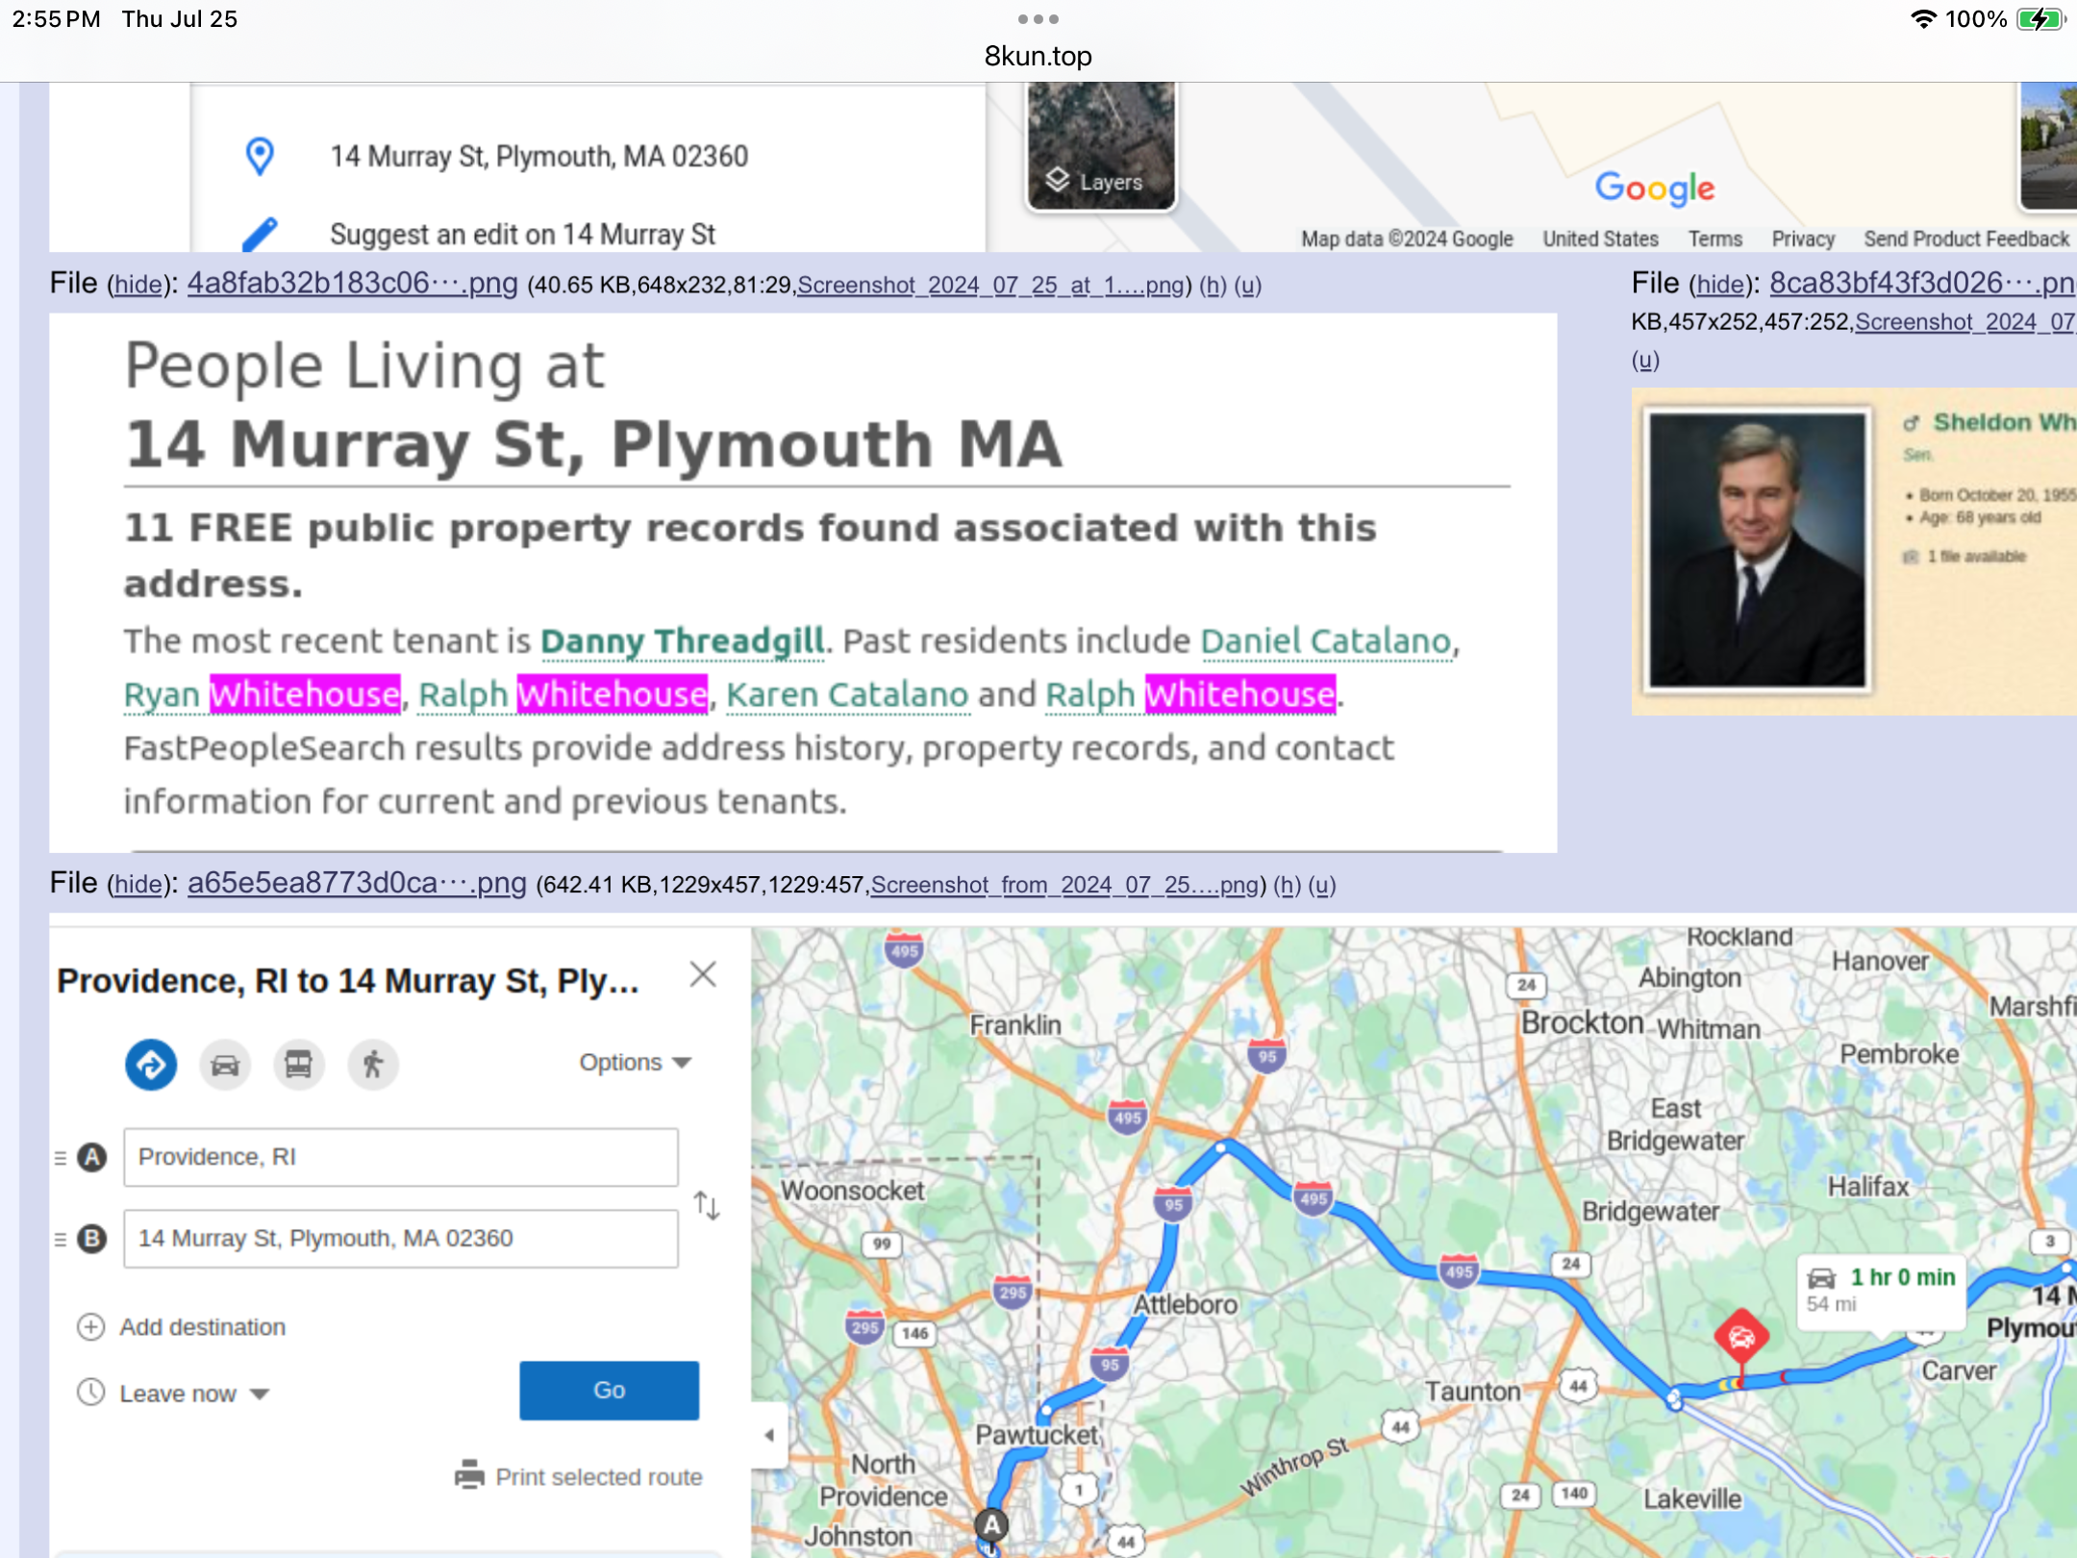The image size is (2077, 1558).
Task: Tap the map's start point A marker
Action: point(991,1525)
